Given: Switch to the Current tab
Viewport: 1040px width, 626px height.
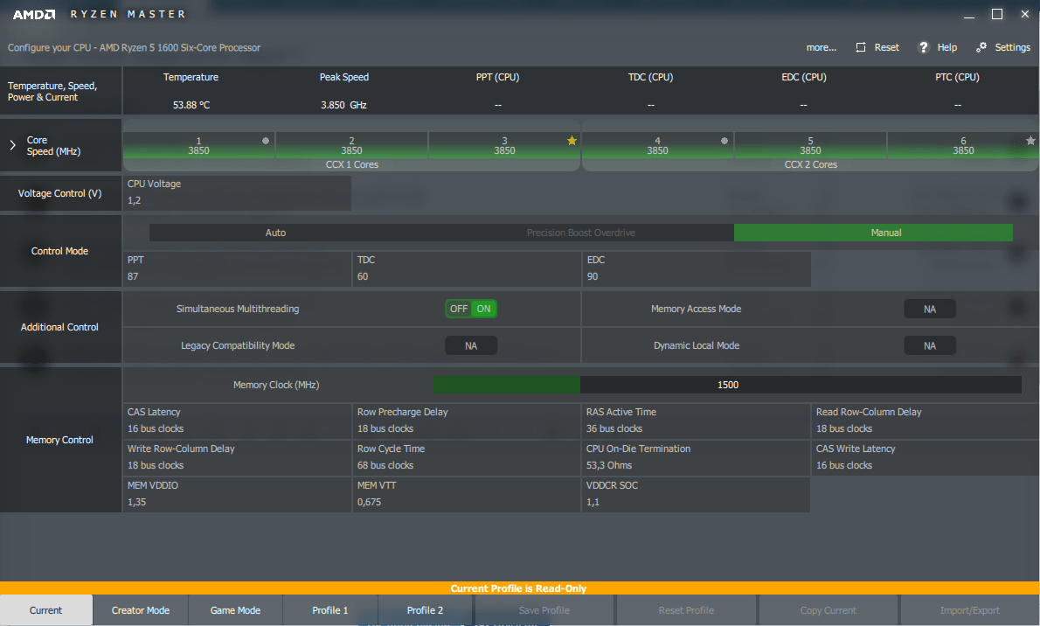Looking at the screenshot, I should [45, 610].
